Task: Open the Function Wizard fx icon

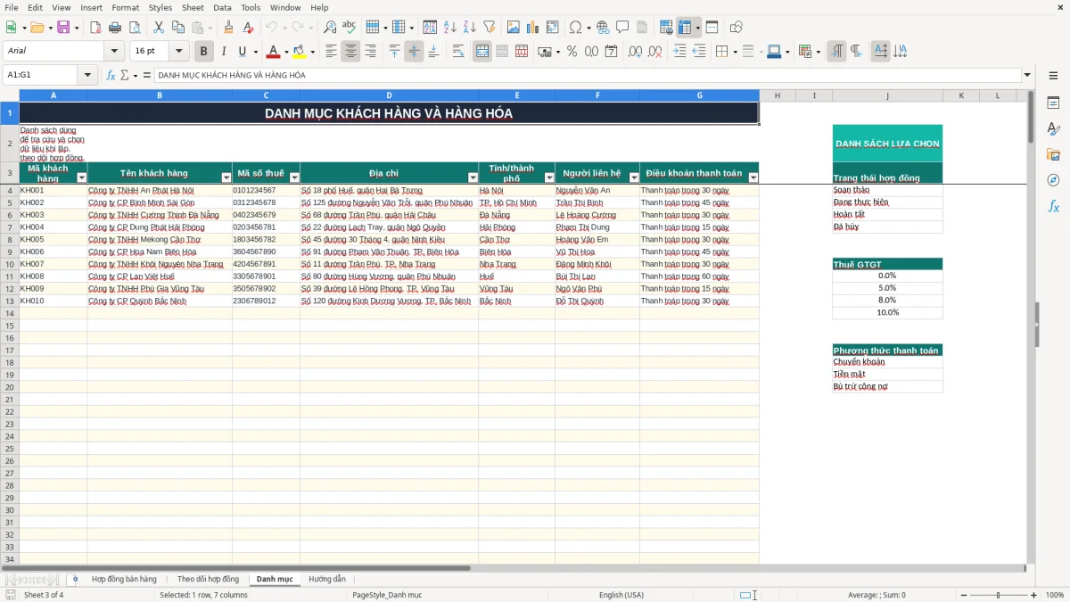Action: [x=111, y=75]
